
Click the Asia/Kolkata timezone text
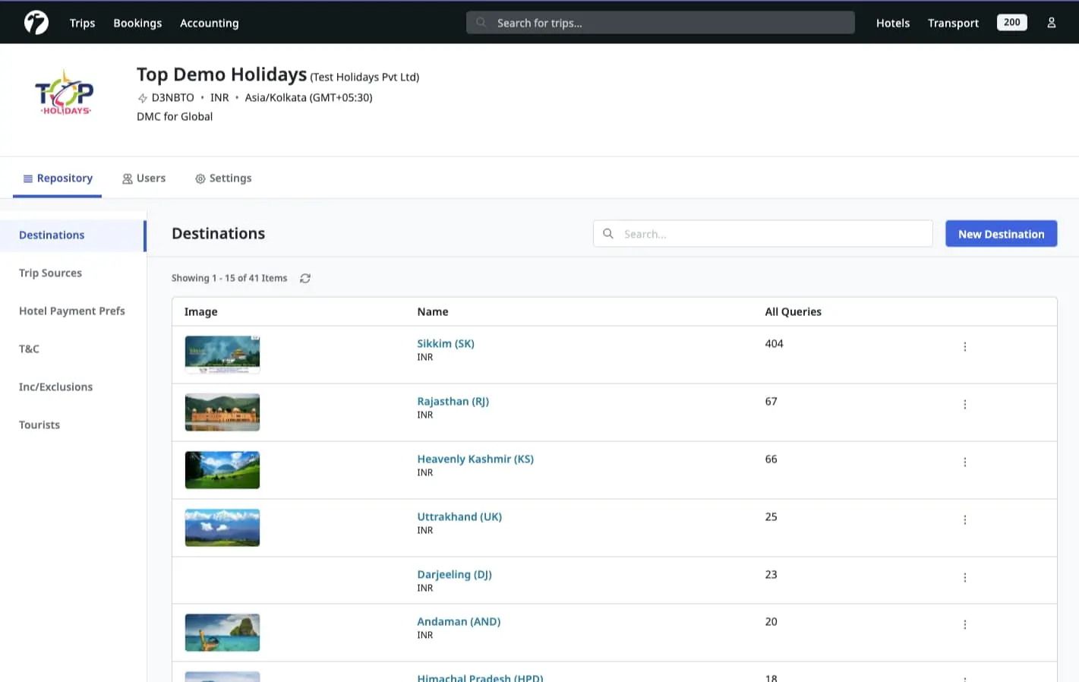(x=308, y=97)
